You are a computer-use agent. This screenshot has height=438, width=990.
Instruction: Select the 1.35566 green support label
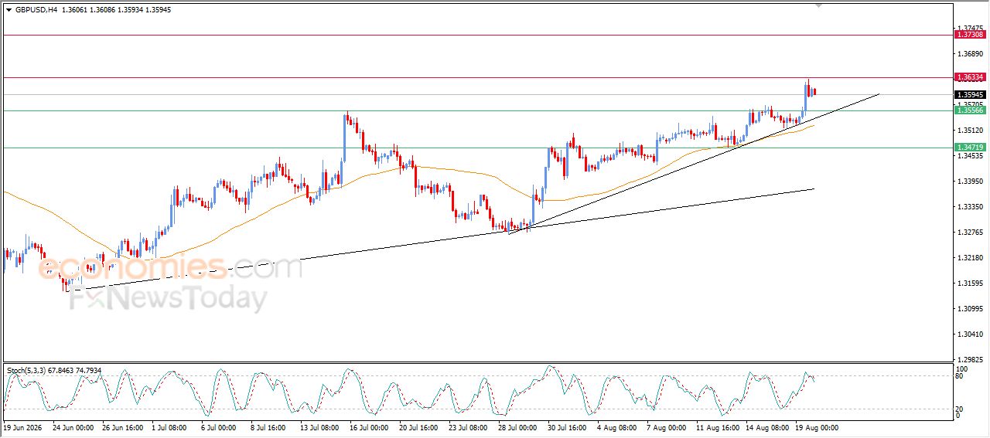click(x=970, y=110)
